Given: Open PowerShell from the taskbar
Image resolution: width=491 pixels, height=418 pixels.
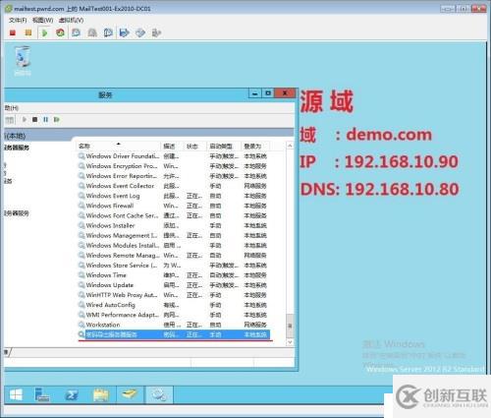Looking at the screenshot, I should click(72, 394).
